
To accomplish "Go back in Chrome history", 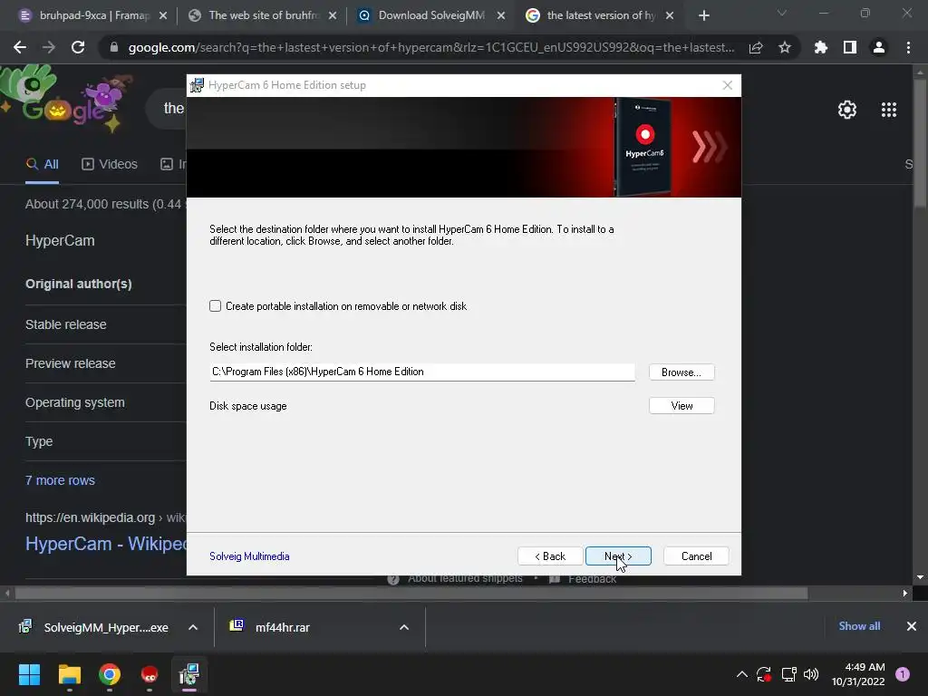I will [x=20, y=47].
